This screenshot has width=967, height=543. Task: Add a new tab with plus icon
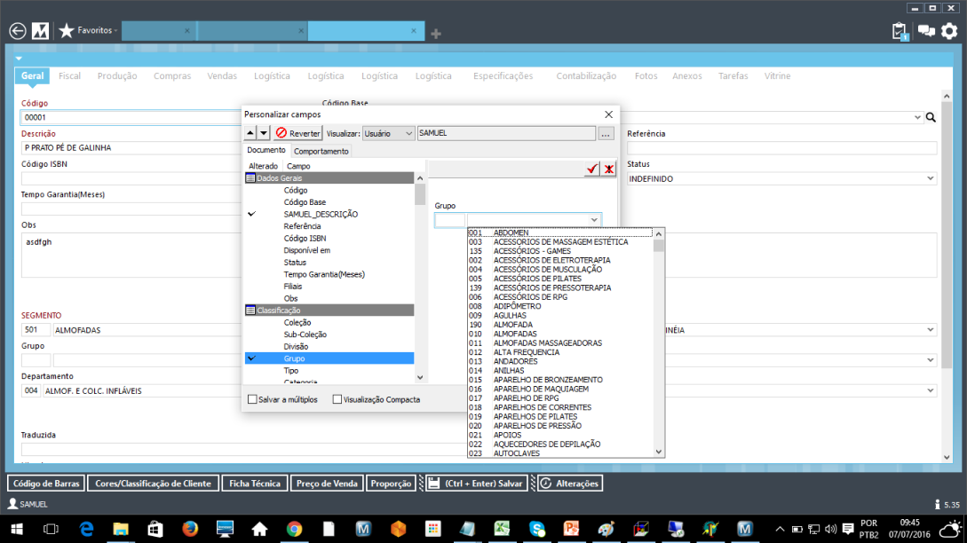(x=436, y=34)
